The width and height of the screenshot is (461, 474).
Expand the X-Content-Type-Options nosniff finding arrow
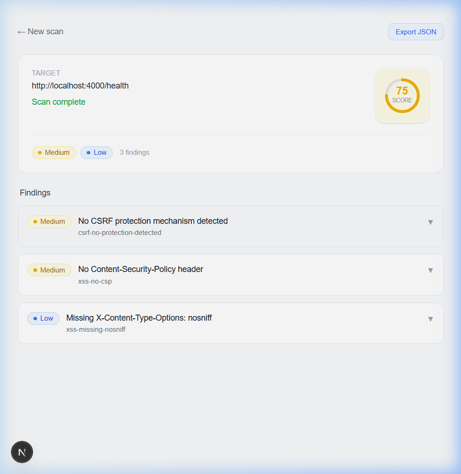coord(430,319)
